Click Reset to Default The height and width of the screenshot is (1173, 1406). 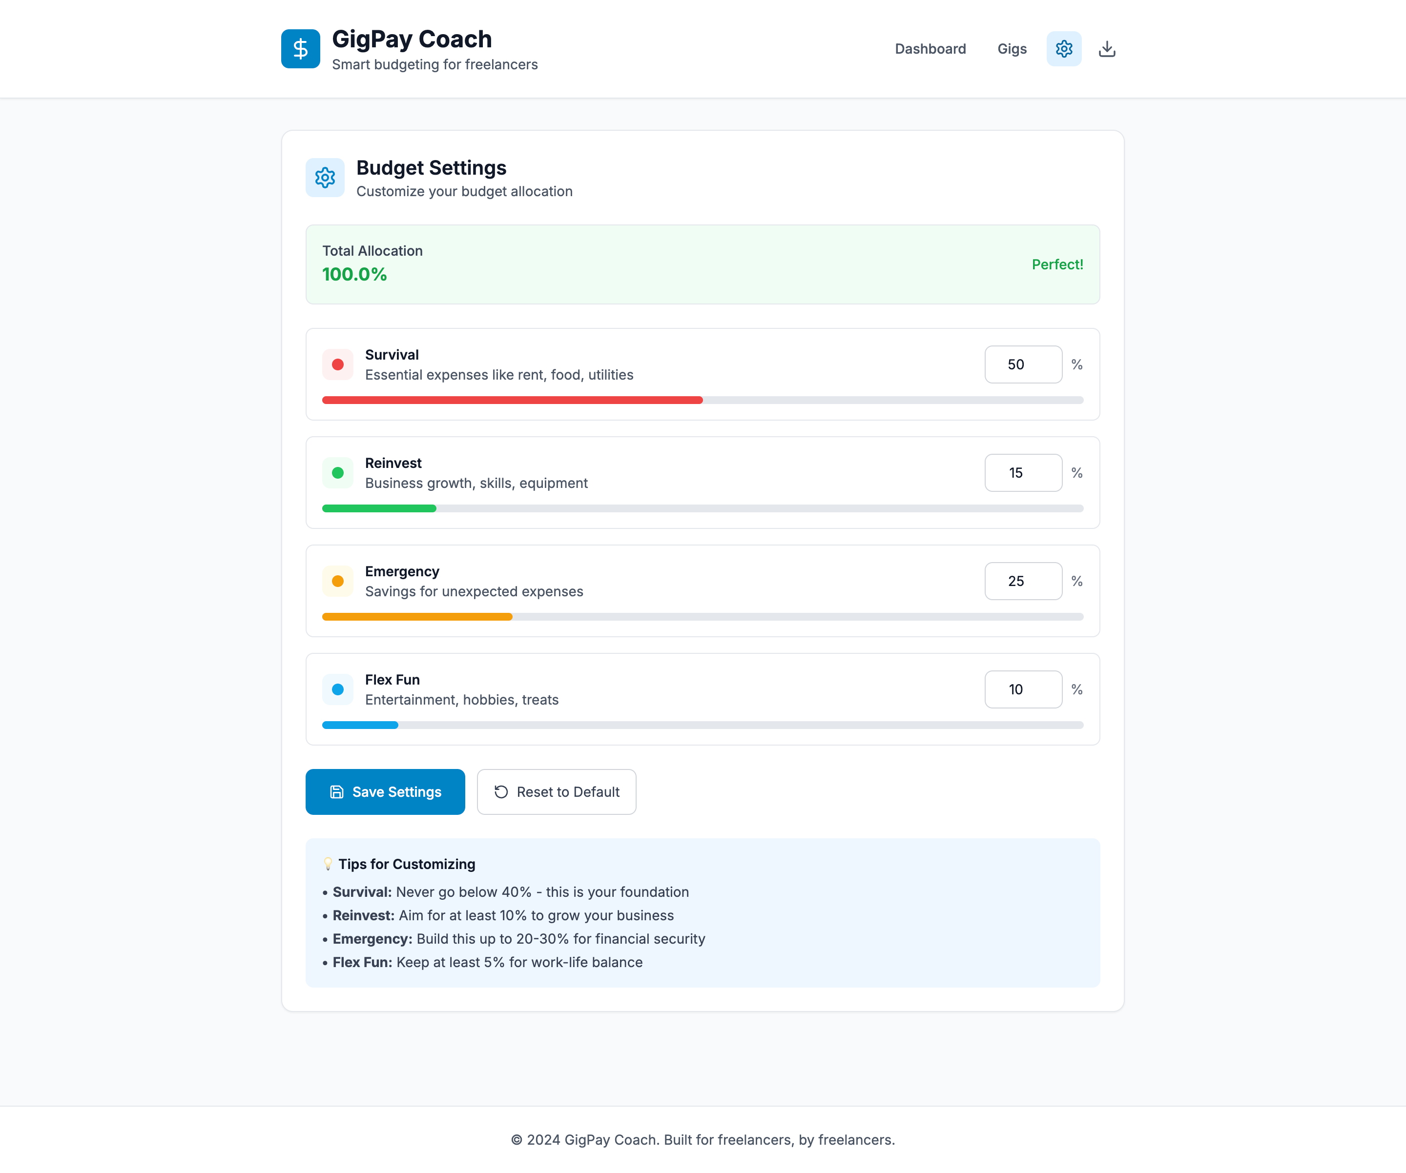click(x=557, y=791)
